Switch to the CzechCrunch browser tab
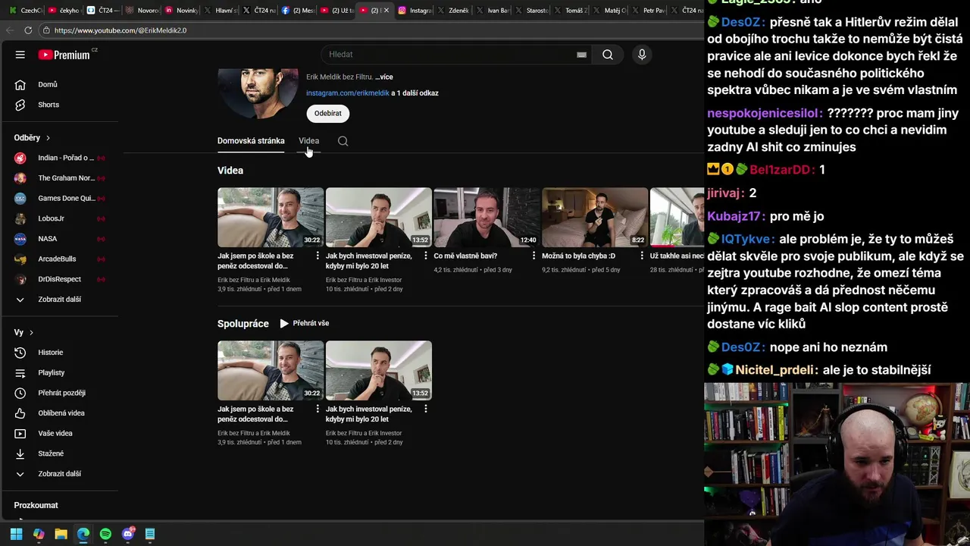The height and width of the screenshot is (546, 970). click(24, 10)
